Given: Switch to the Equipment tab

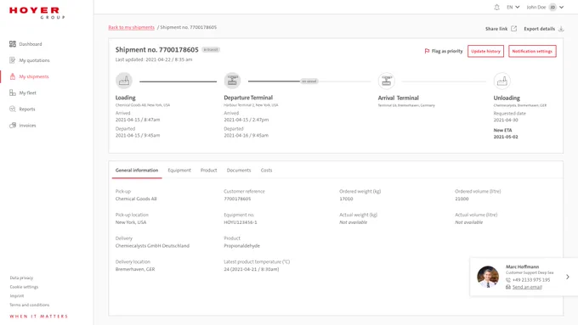Looking at the screenshot, I should pyautogui.click(x=179, y=170).
